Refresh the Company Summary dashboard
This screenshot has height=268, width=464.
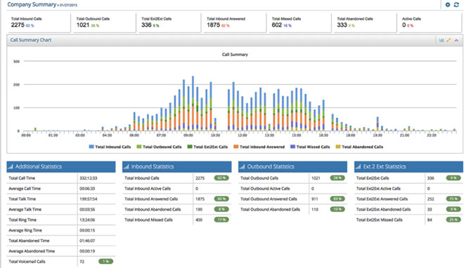456,5
